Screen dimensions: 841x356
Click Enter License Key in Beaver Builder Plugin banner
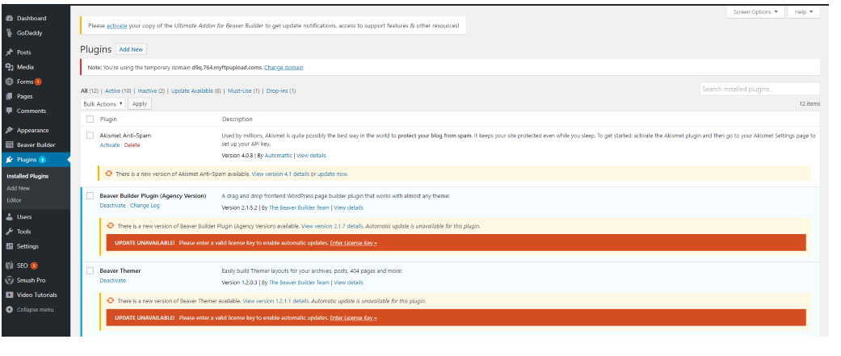tap(354, 243)
